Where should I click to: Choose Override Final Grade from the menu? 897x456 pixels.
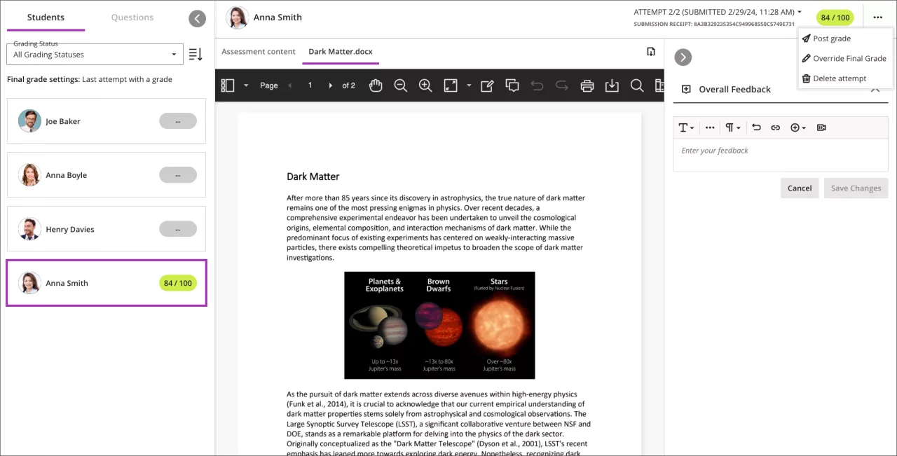(849, 59)
